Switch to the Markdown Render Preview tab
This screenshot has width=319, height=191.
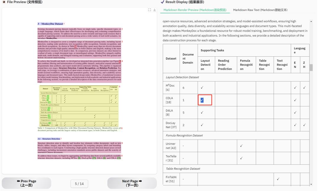(x=195, y=10)
